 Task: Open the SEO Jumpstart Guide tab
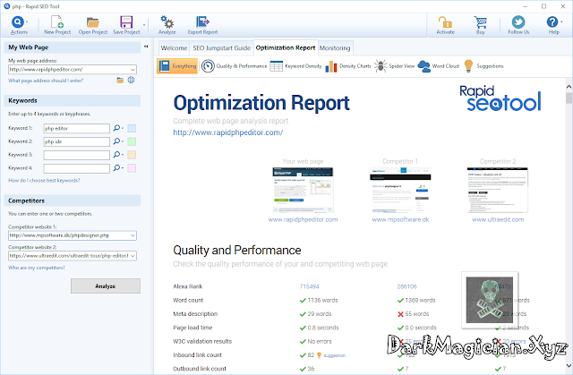(221, 47)
